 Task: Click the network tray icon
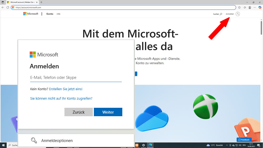point(237,145)
